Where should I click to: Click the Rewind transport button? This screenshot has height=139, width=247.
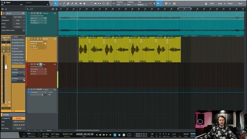coord(100,135)
